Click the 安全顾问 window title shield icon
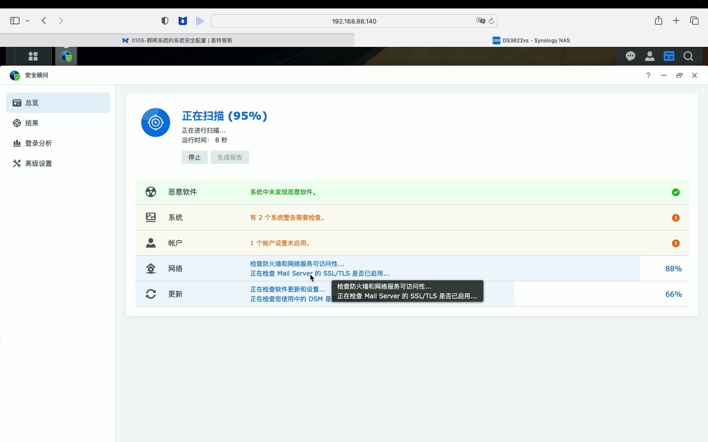The height and width of the screenshot is (442, 708). (15, 75)
